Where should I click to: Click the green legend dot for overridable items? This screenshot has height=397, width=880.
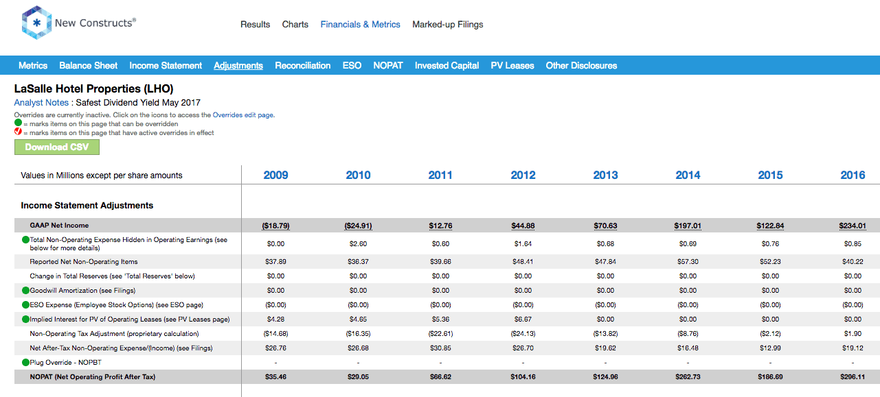(18, 123)
